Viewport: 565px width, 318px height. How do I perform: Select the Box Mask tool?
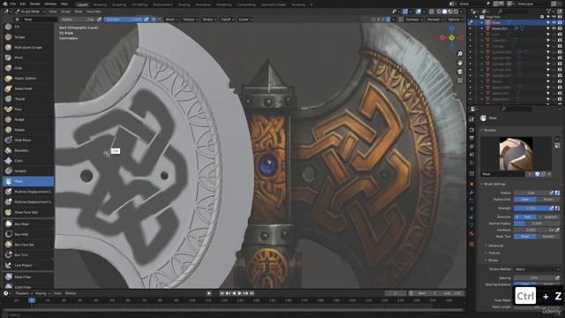click(28, 223)
